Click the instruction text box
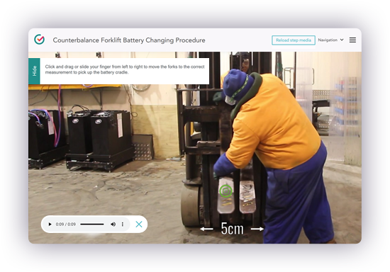390x272 pixels. pos(124,71)
